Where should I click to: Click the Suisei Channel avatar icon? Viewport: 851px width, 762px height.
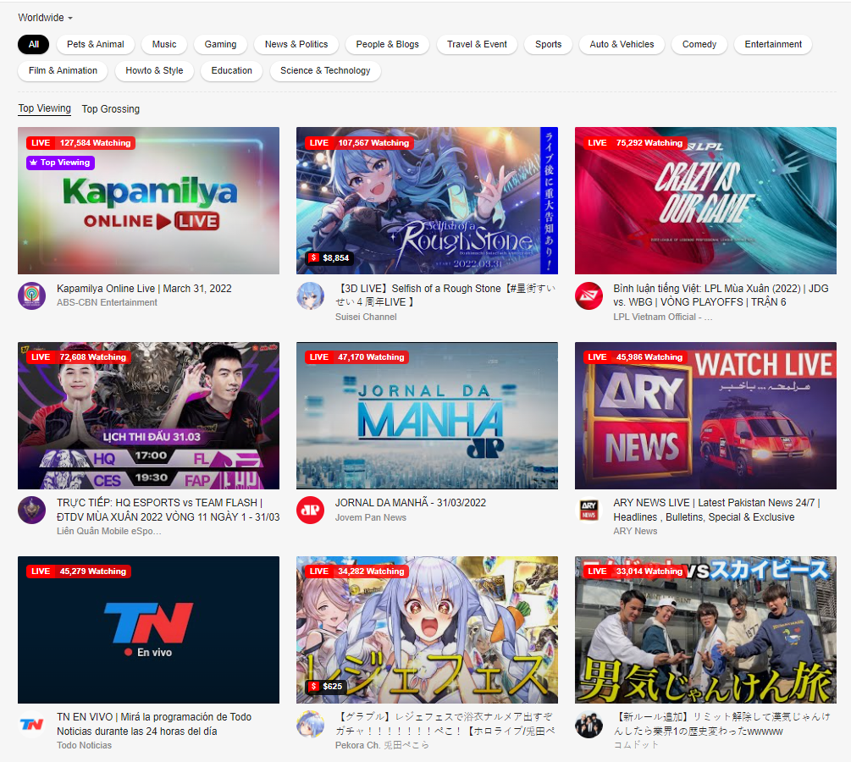coord(311,295)
